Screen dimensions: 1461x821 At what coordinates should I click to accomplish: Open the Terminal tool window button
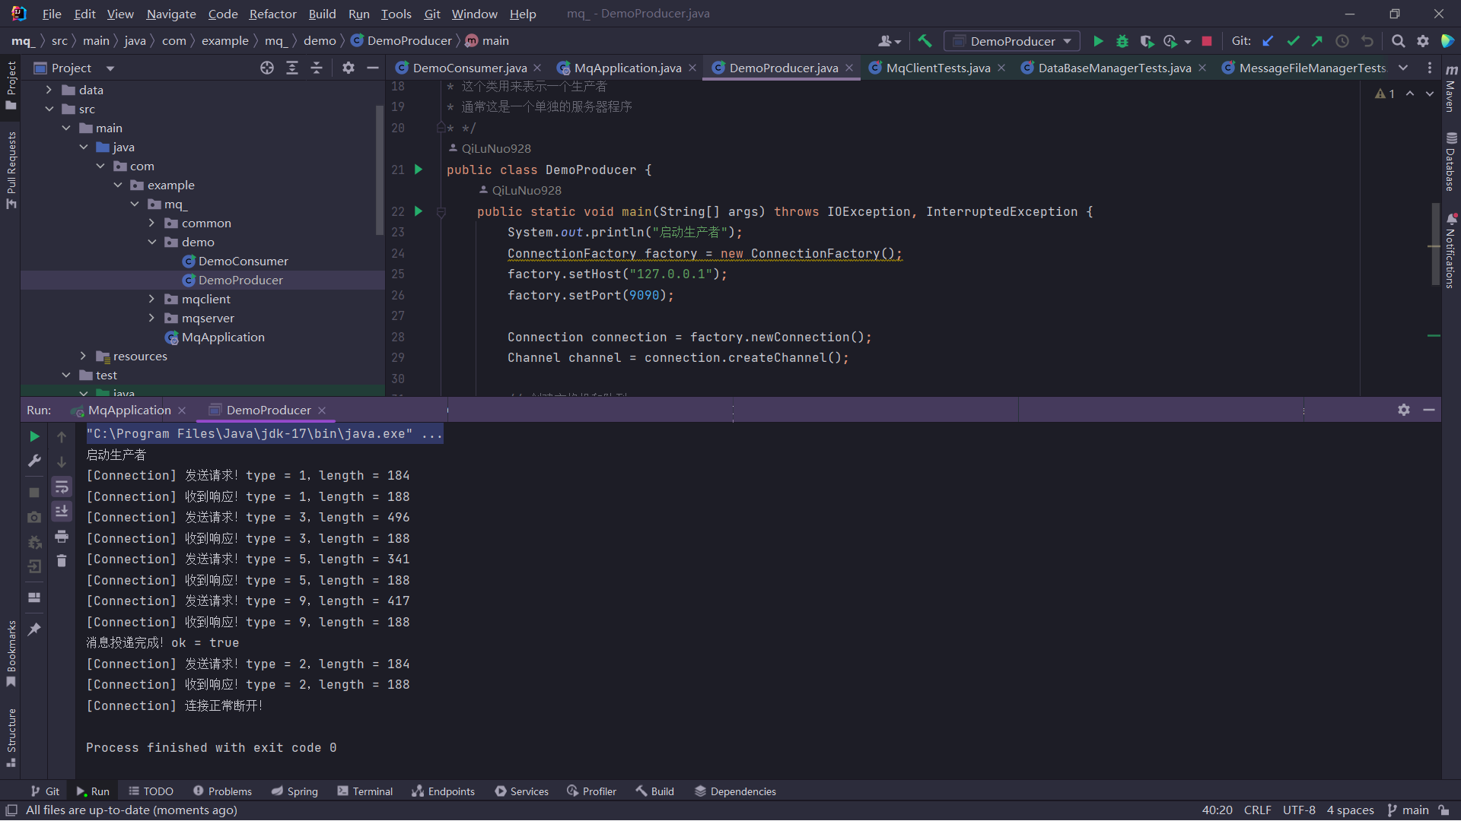click(x=365, y=791)
